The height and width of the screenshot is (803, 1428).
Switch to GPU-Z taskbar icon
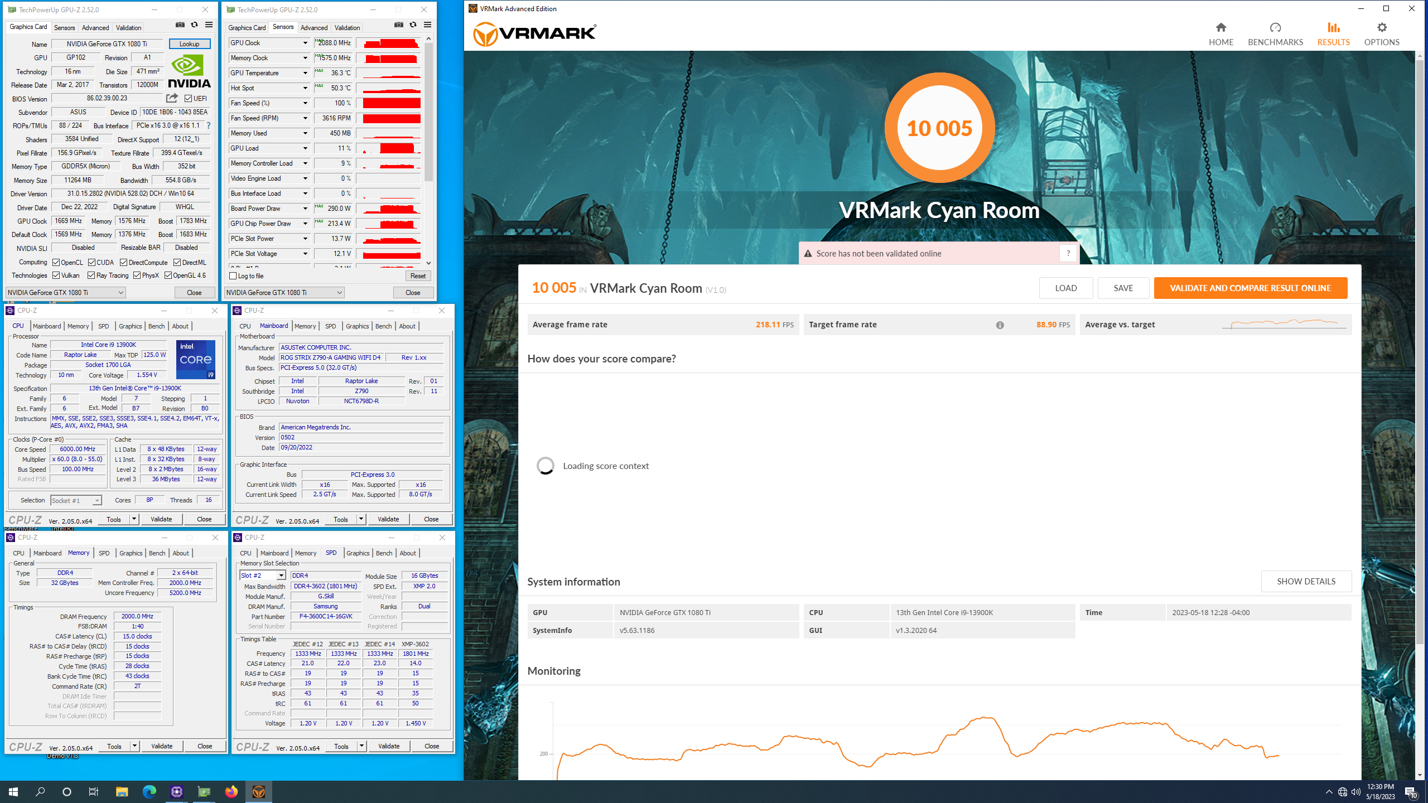(204, 791)
